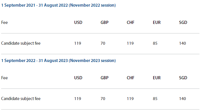Image resolution: width=200 pixels, height=111 pixels.
Task: Click the November 2023 session heading
Action: [x=58, y=61]
